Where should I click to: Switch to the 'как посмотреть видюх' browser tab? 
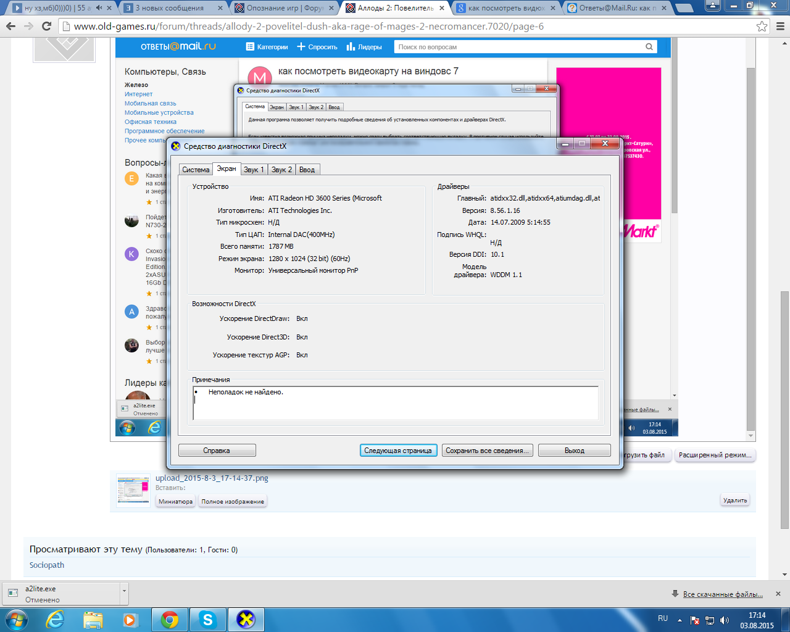(x=505, y=8)
